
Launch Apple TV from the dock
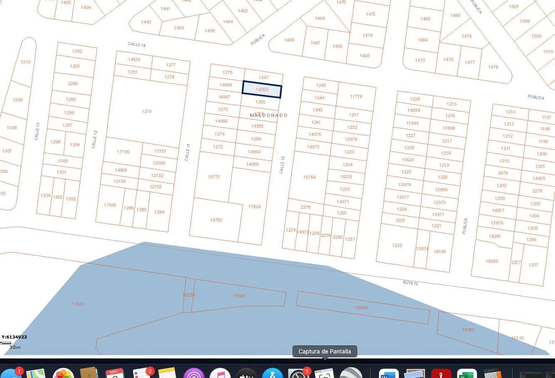tap(247, 374)
